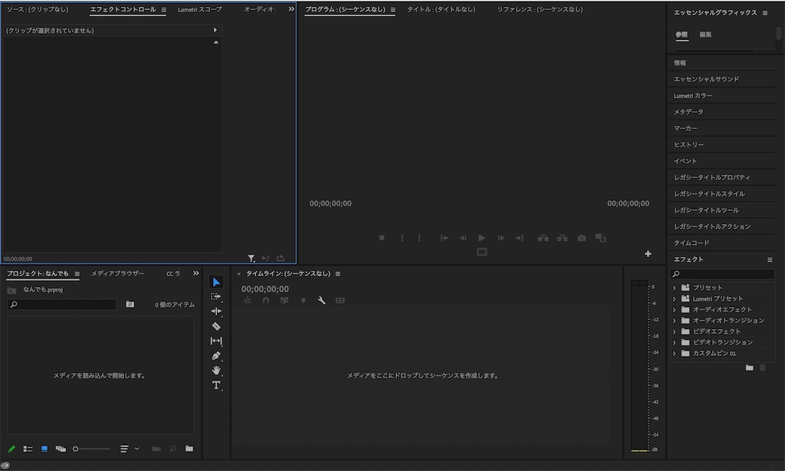Image resolution: width=785 pixels, height=471 pixels.
Task: Click the Comparison View icon
Action: tap(600, 238)
